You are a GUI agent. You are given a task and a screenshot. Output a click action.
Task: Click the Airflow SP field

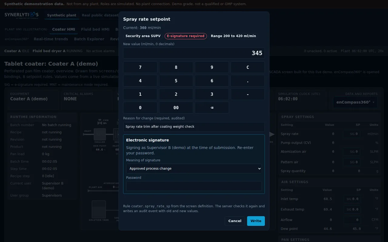(x=352, y=220)
